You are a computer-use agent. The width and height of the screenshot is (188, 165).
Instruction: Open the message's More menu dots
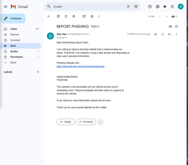coord(176,34)
